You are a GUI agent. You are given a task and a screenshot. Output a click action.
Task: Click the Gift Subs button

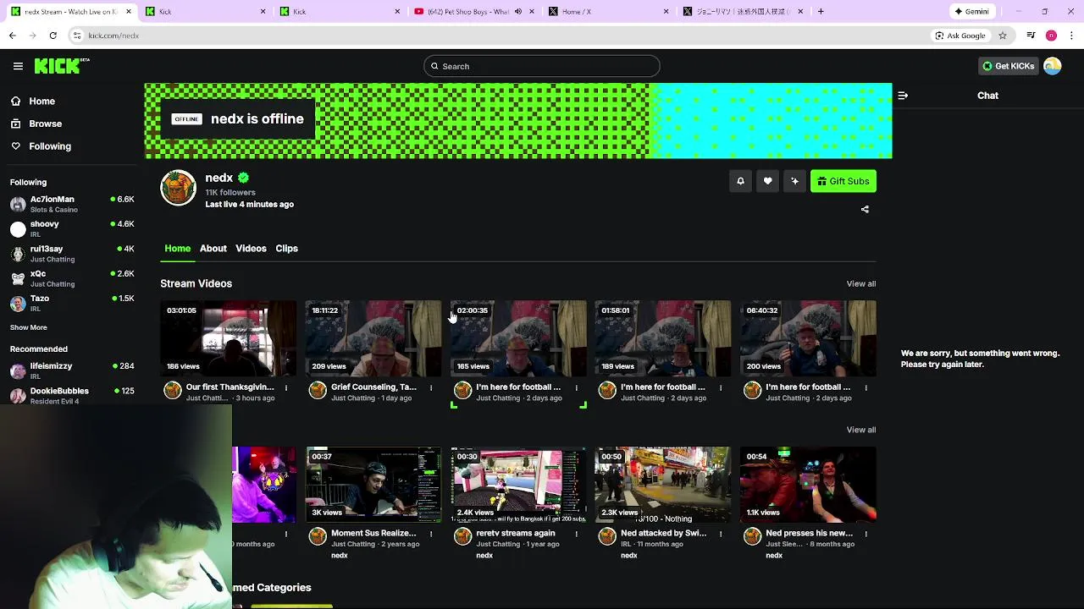843,181
